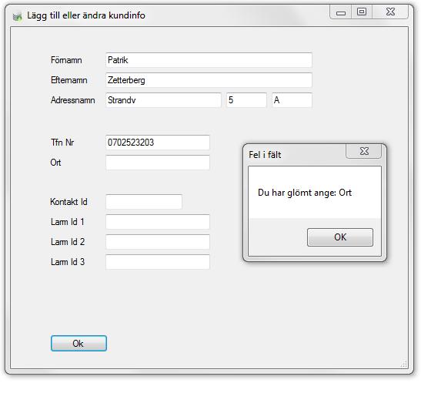Click the empty Ort input field
421x393 pixels.
pos(158,163)
